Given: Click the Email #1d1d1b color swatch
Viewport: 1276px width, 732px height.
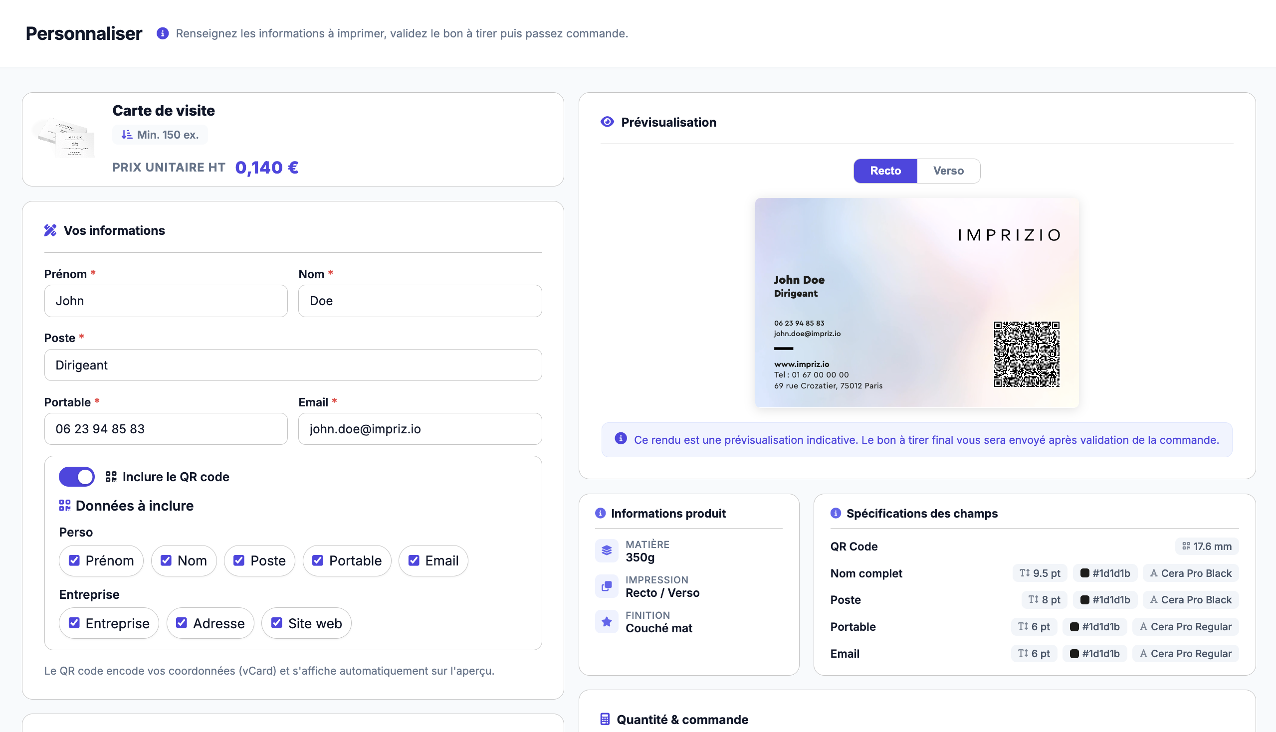Looking at the screenshot, I should (x=1074, y=653).
